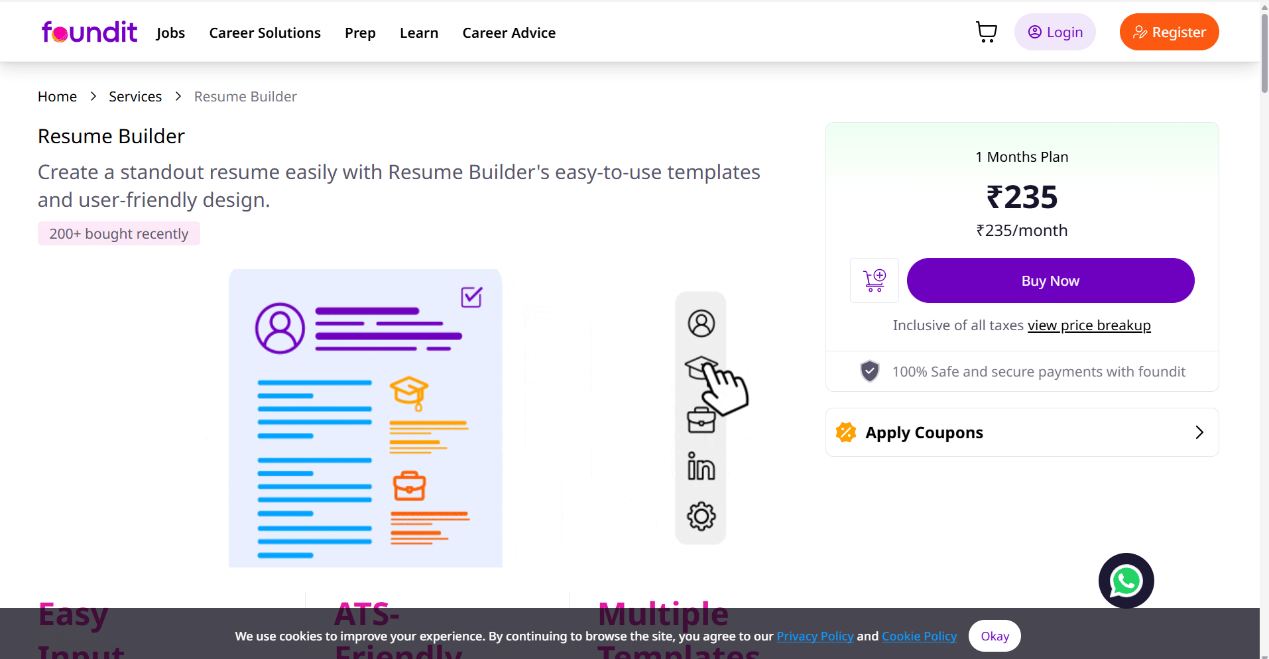The width and height of the screenshot is (1269, 659).
Task: Select the LinkedIn icon in the illustration
Action: pos(701,467)
